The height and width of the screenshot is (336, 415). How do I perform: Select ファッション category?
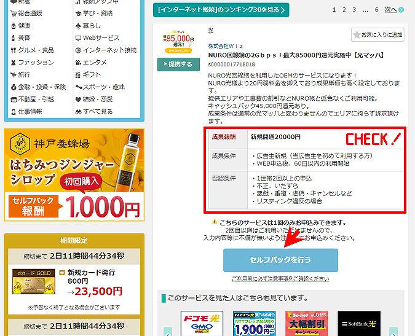(36, 63)
